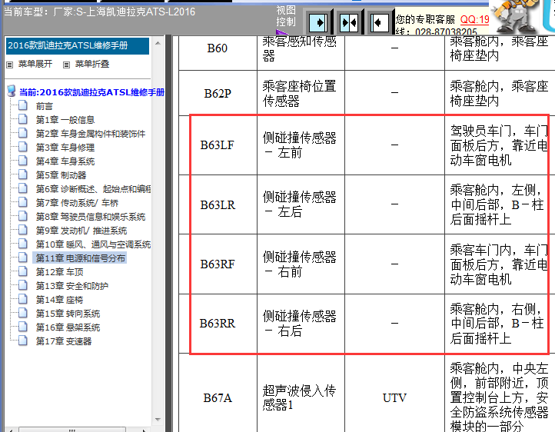Viewport: 555px width, 432px height.
Task: Click the 菜单折叠 list icon
Action: tap(66, 65)
